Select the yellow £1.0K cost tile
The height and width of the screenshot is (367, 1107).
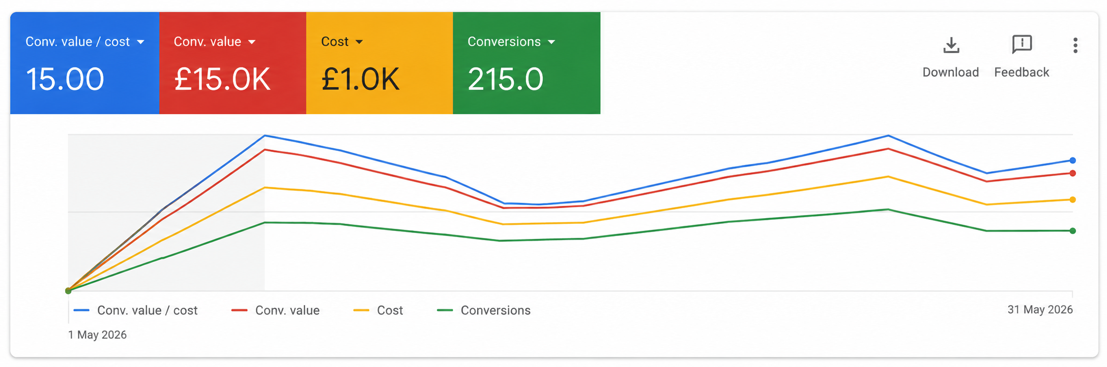380,63
